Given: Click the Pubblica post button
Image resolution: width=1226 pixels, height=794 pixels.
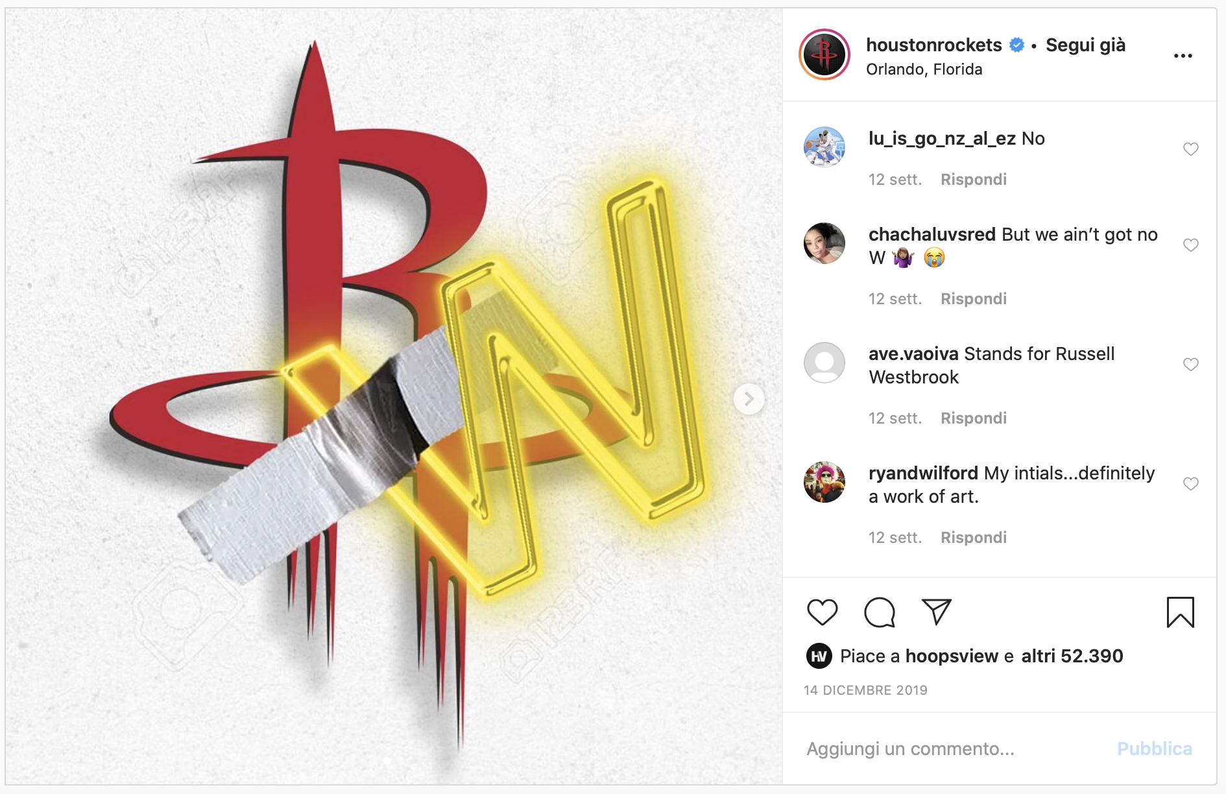Looking at the screenshot, I should (1154, 749).
